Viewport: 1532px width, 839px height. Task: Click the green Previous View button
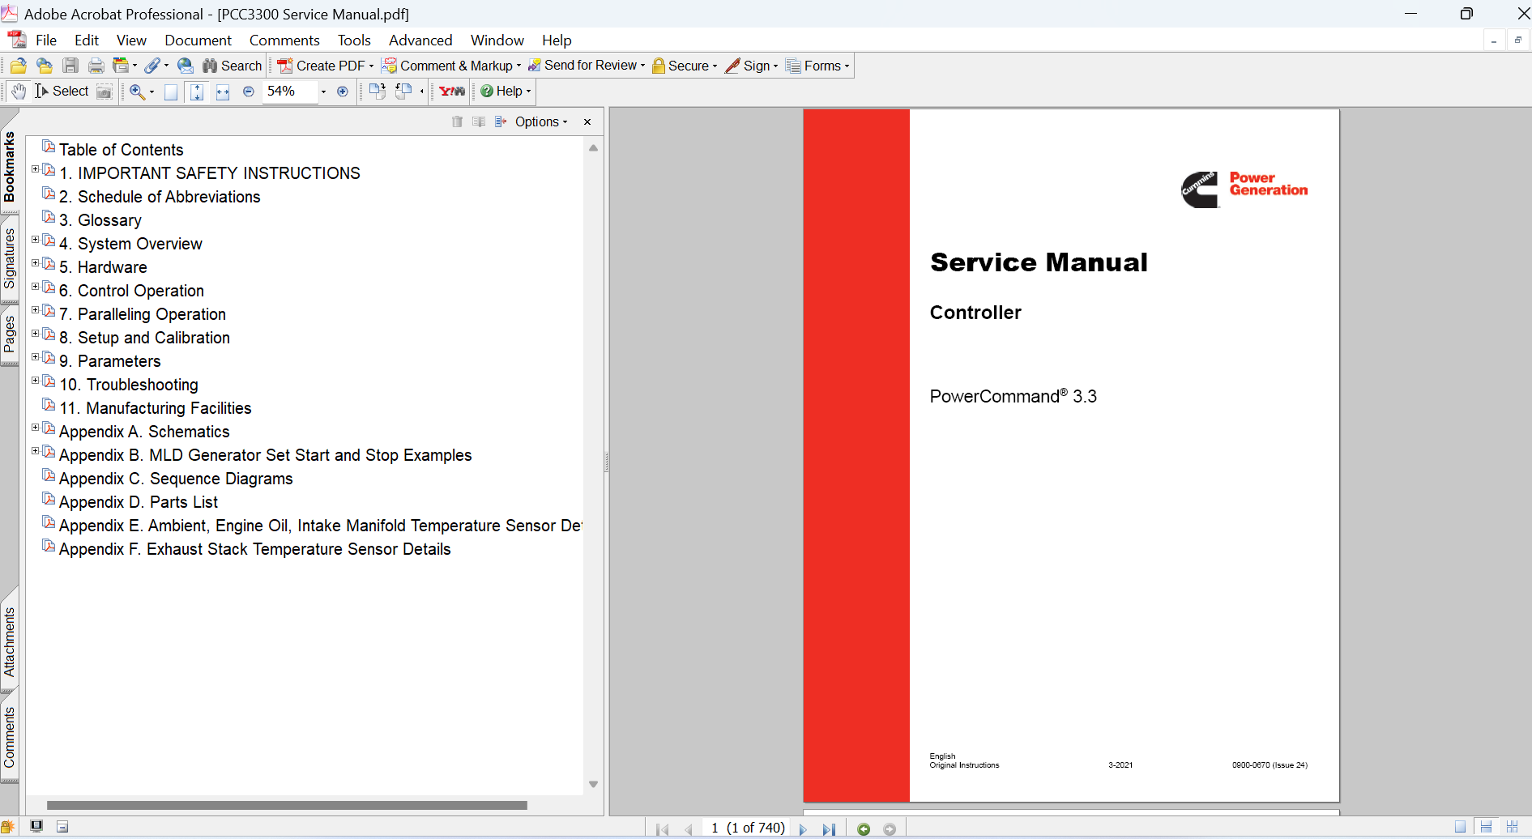[x=864, y=829]
